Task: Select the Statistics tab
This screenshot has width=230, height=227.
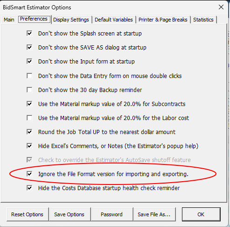Action: pyautogui.click(x=203, y=20)
